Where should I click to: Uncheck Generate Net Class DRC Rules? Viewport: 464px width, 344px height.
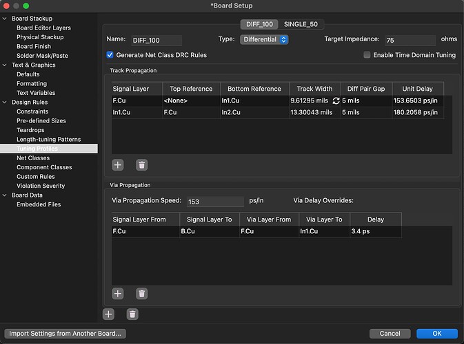click(110, 54)
